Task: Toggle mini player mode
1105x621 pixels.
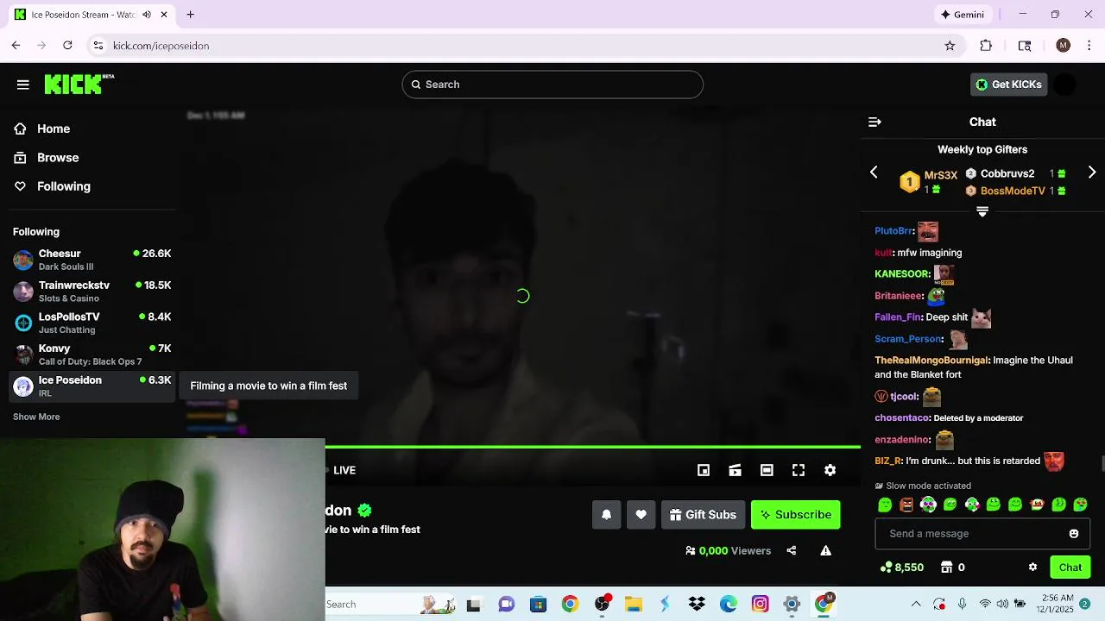Action: [x=704, y=470]
